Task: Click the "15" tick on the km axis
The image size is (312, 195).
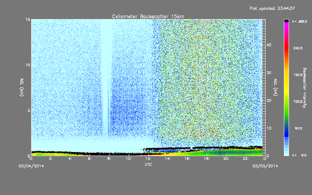Action: tap(28, 19)
